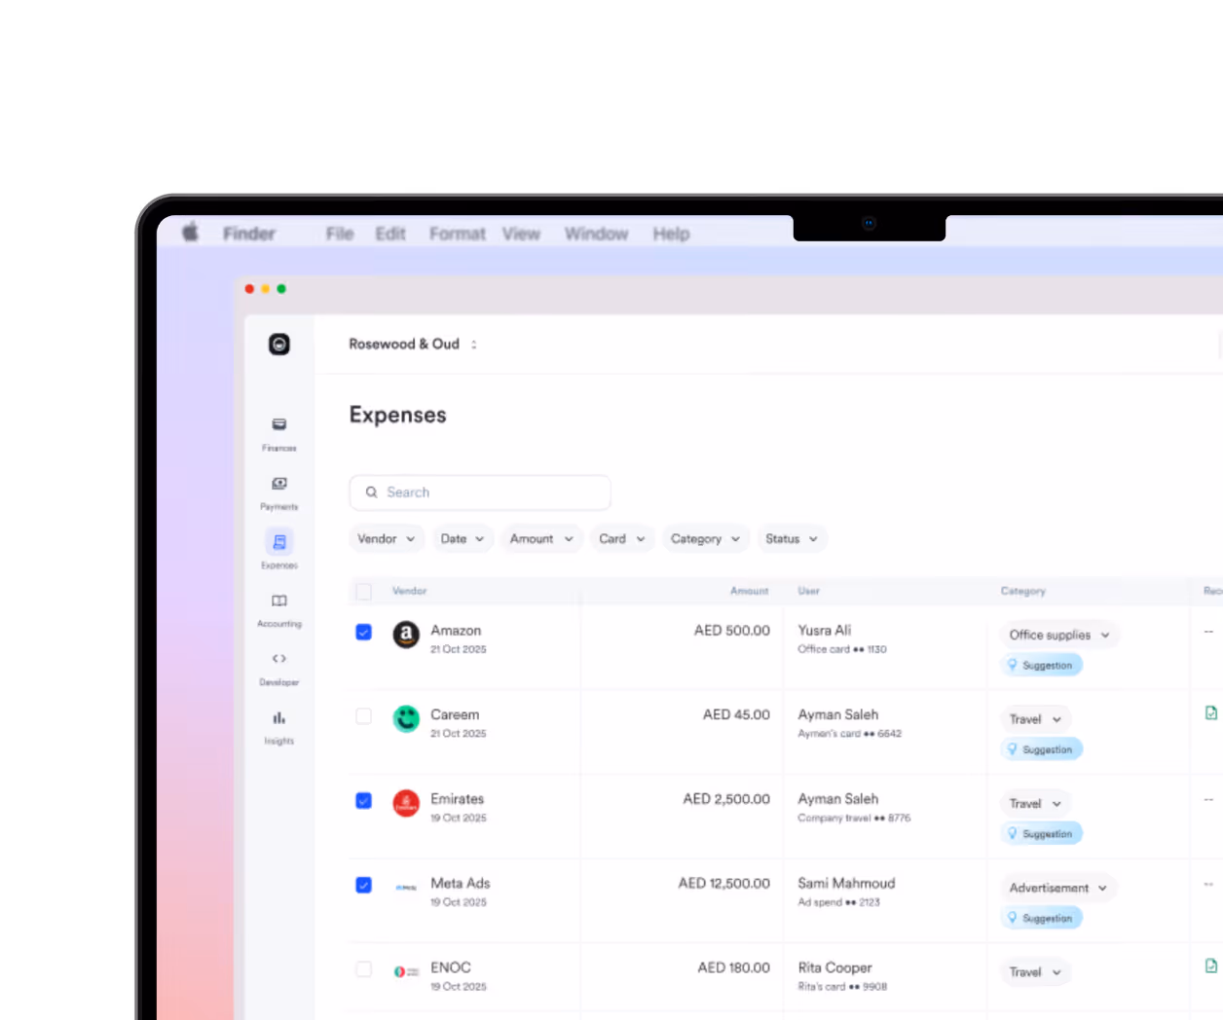Click user Sami Mahmoud
Screen dimensions: 1223x1020
tap(846, 884)
